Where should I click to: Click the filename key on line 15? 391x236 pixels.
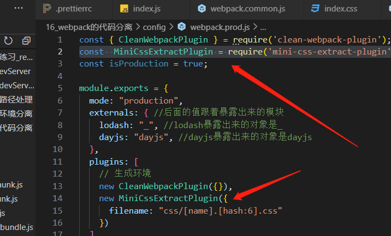tap(129, 211)
